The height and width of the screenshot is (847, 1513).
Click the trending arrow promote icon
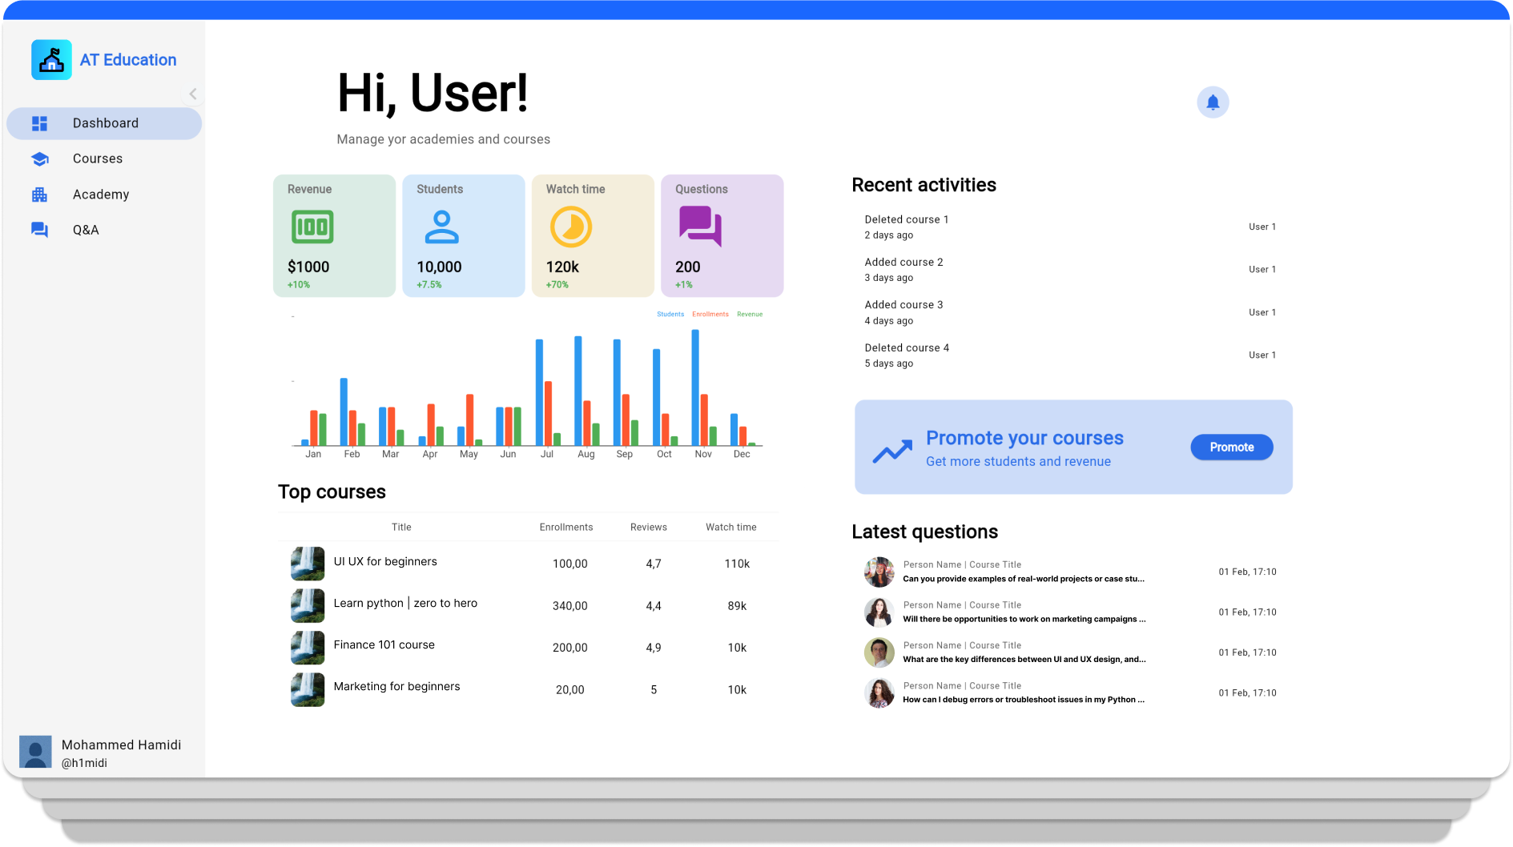(x=892, y=452)
